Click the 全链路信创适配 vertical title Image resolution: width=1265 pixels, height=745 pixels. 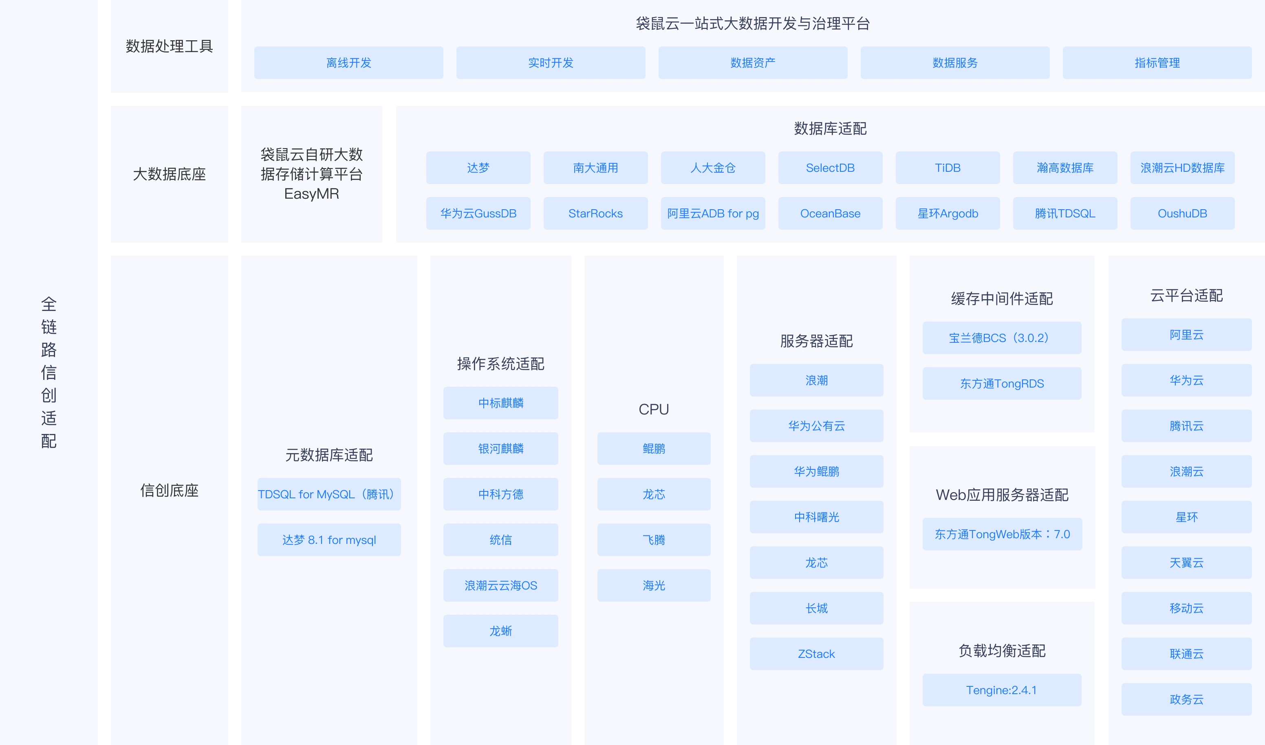(49, 372)
